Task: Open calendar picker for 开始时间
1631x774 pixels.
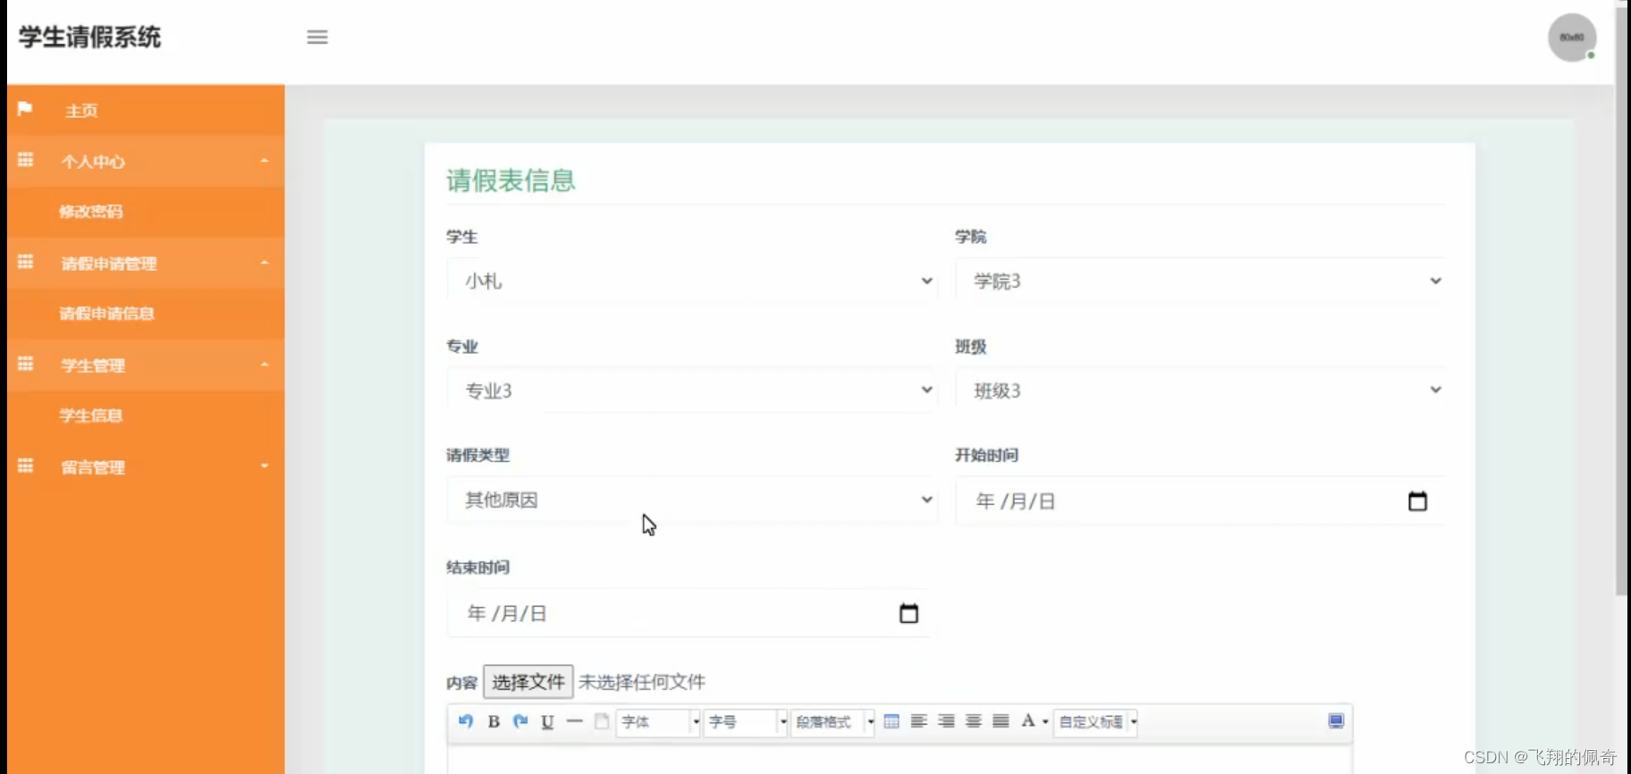Action: click(1417, 501)
